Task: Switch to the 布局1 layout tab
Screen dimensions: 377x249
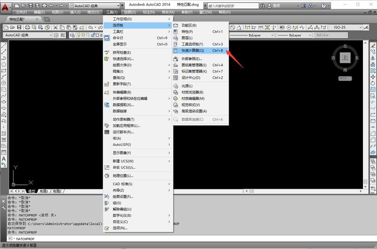Action: 44,191
